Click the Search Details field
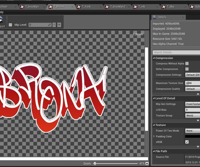This screenshot has width=200, height=167. point(176,52)
